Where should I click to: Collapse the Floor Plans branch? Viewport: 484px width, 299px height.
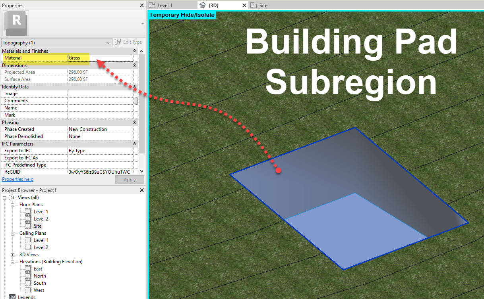[12, 205]
